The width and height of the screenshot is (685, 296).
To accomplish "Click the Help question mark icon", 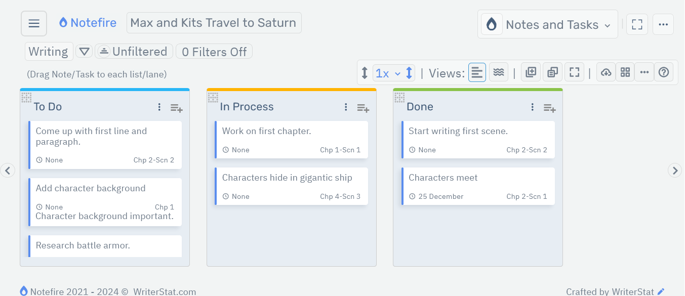I will 664,72.
